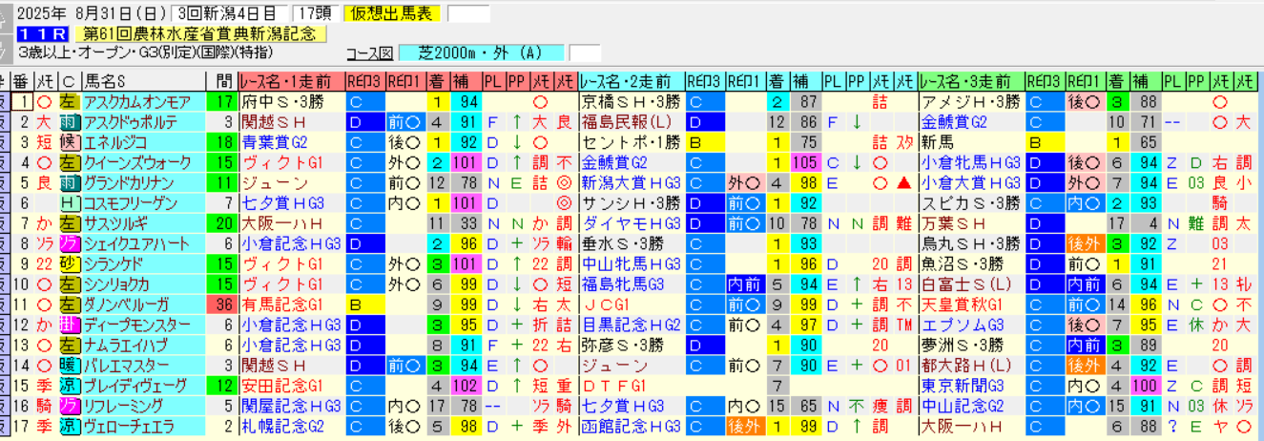
Task: Click the 暖 badge beside バレエマスター
Action: click(70, 366)
